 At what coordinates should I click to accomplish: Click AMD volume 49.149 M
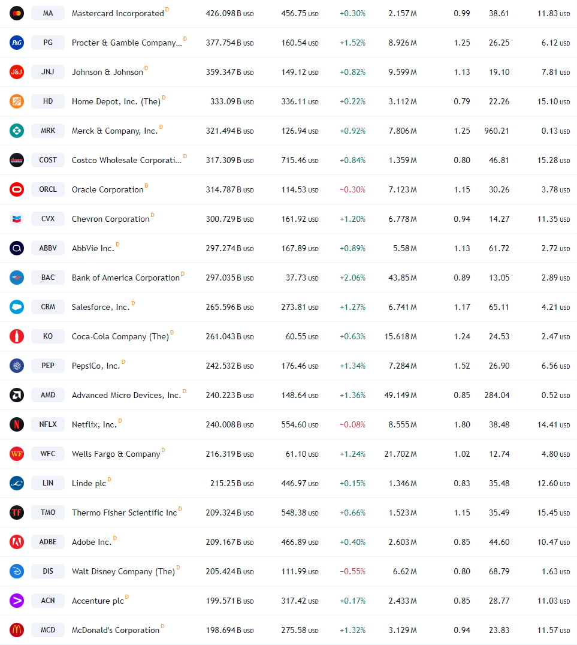coord(400,395)
